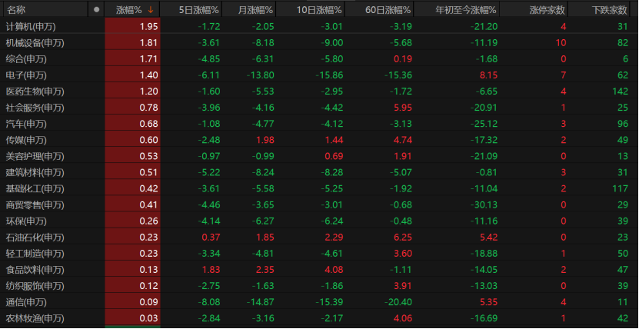Click 10 limit-up count for 机械设备

coord(561,43)
